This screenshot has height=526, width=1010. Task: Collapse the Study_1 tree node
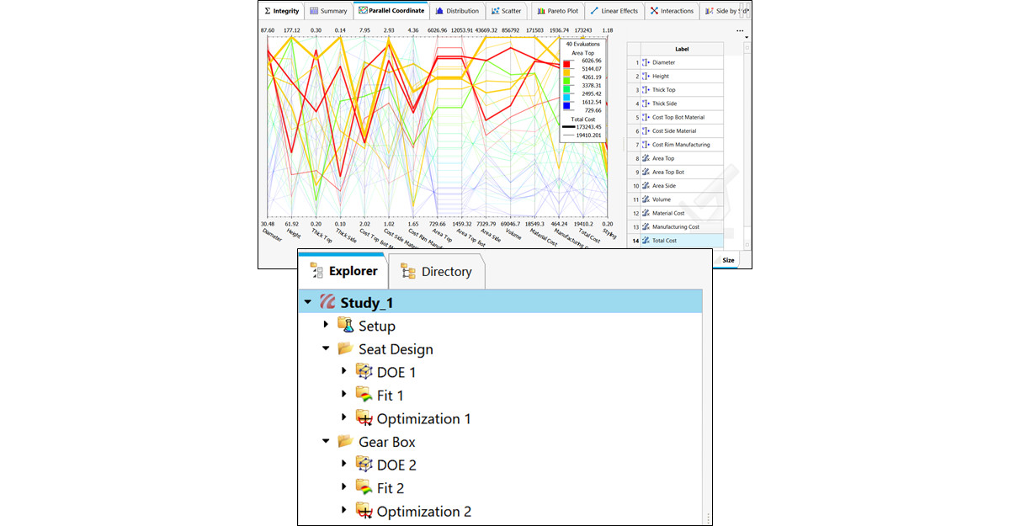point(308,302)
